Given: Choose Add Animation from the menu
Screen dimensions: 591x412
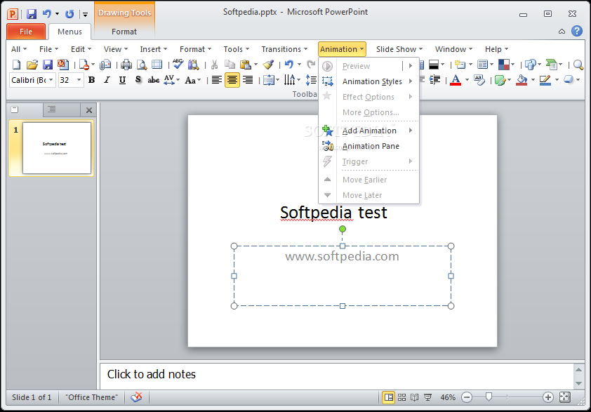Looking at the screenshot, I should coord(368,131).
